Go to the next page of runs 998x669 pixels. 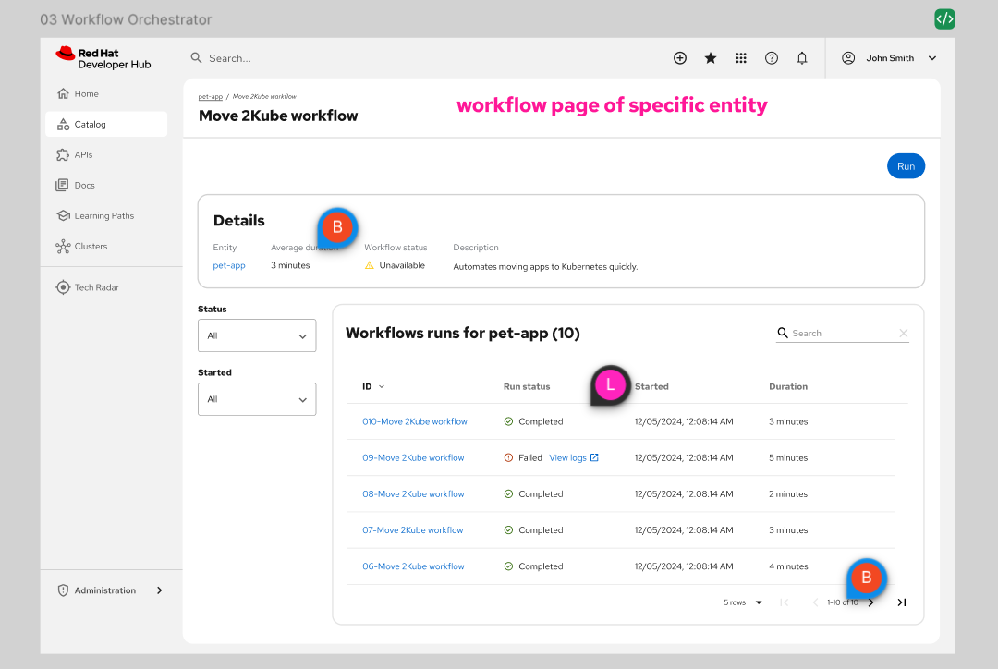click(x=870, y=602)
